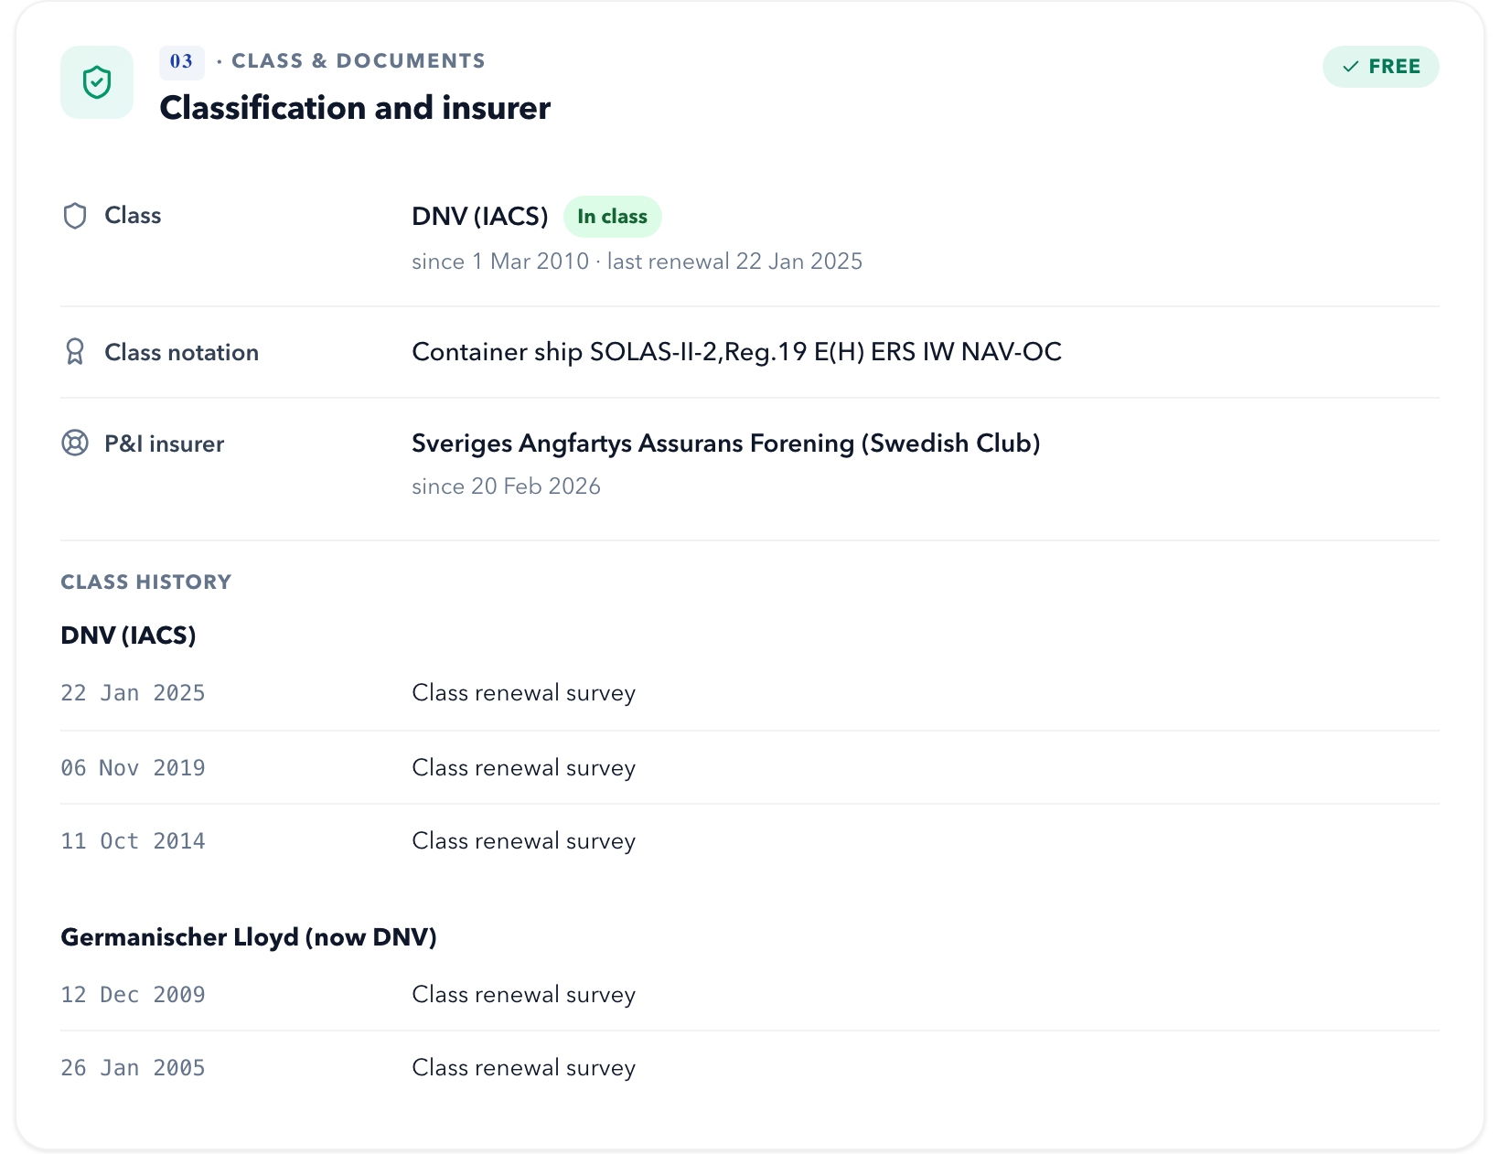Screen dimensions: 1500x1154
Task: Select the Classification and insurer heading
Action: pos(355,108)
